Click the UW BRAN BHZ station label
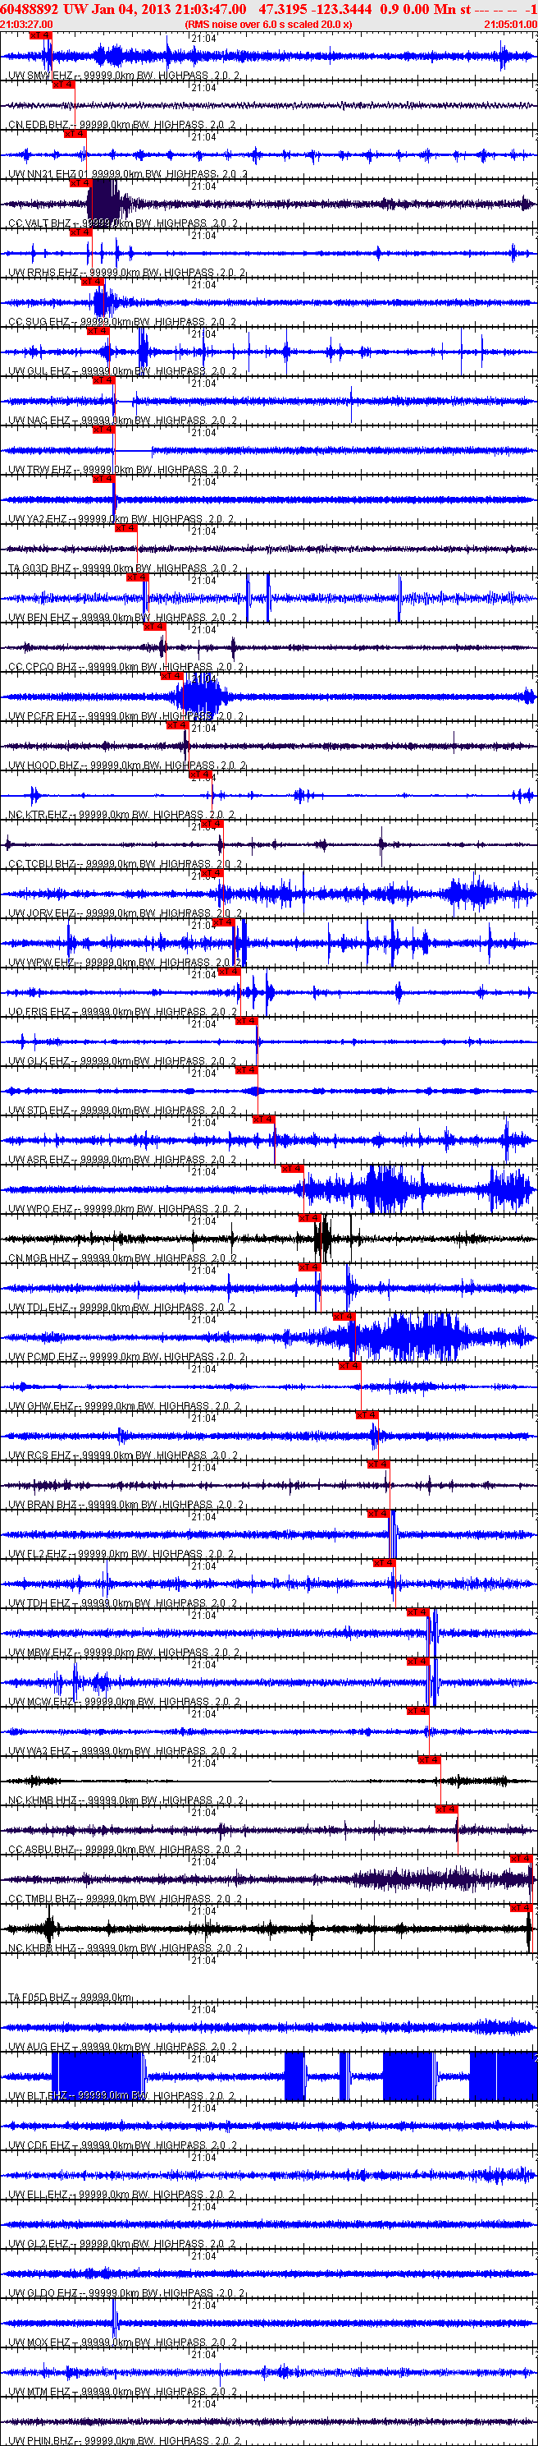Viewport: 538px width, 2446px height. pos(43,1505)
